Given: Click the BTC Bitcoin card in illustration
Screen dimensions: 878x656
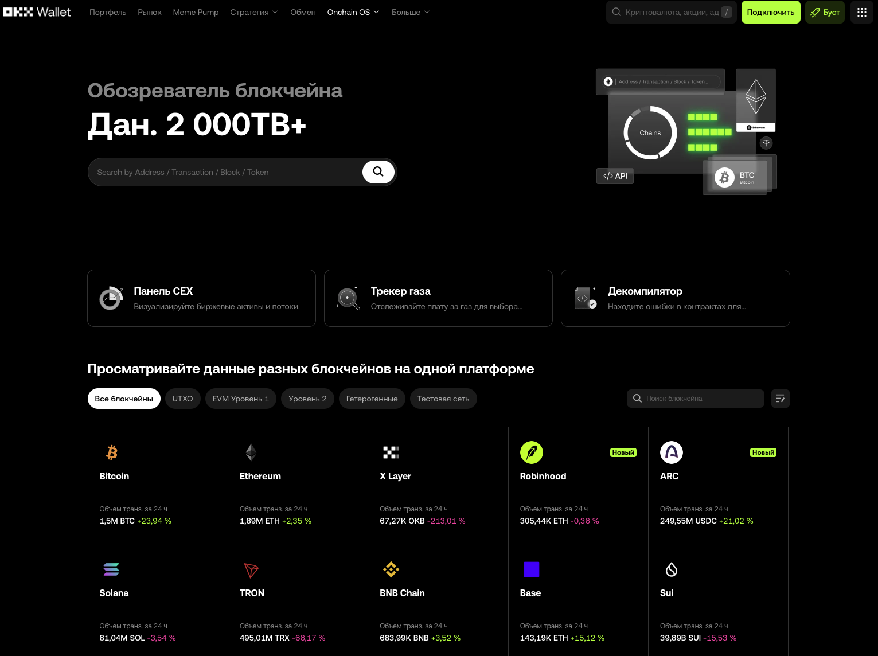Looking at the screenshot, I should pos(735,178).
